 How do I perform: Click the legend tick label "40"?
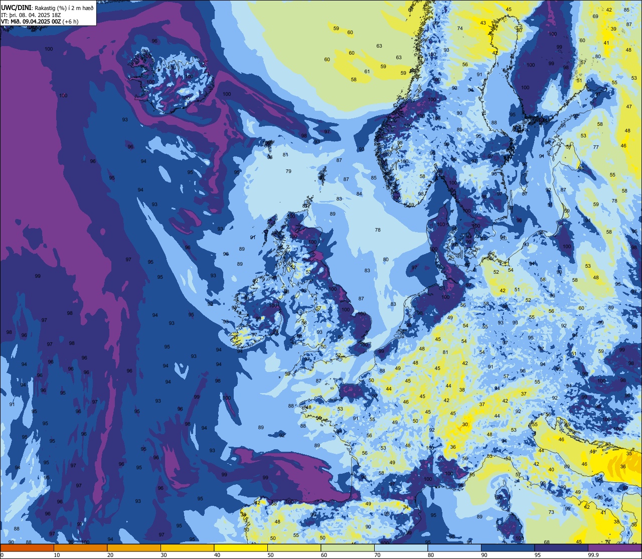pos(217,555)
